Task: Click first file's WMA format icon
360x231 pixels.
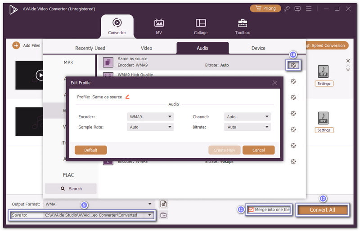Action: [323, 71]
